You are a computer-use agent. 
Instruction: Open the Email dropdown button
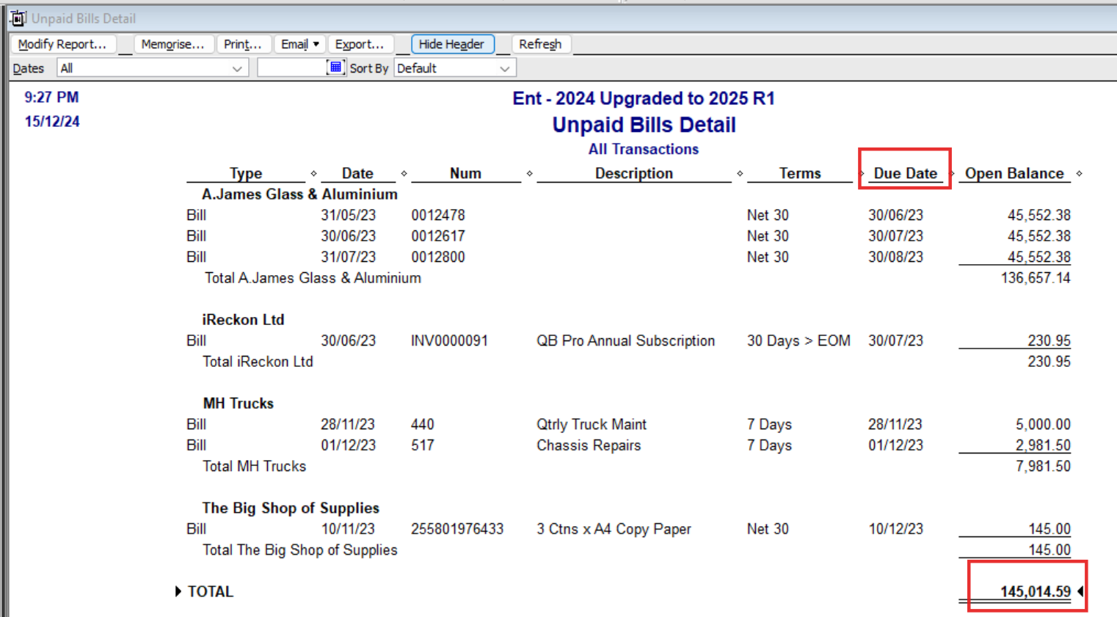point(300,44)
